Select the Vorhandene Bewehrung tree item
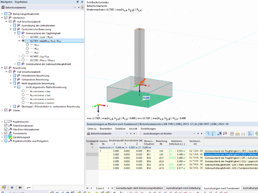The width and height of the screenshot is (258, 193). tap(35, 80)
